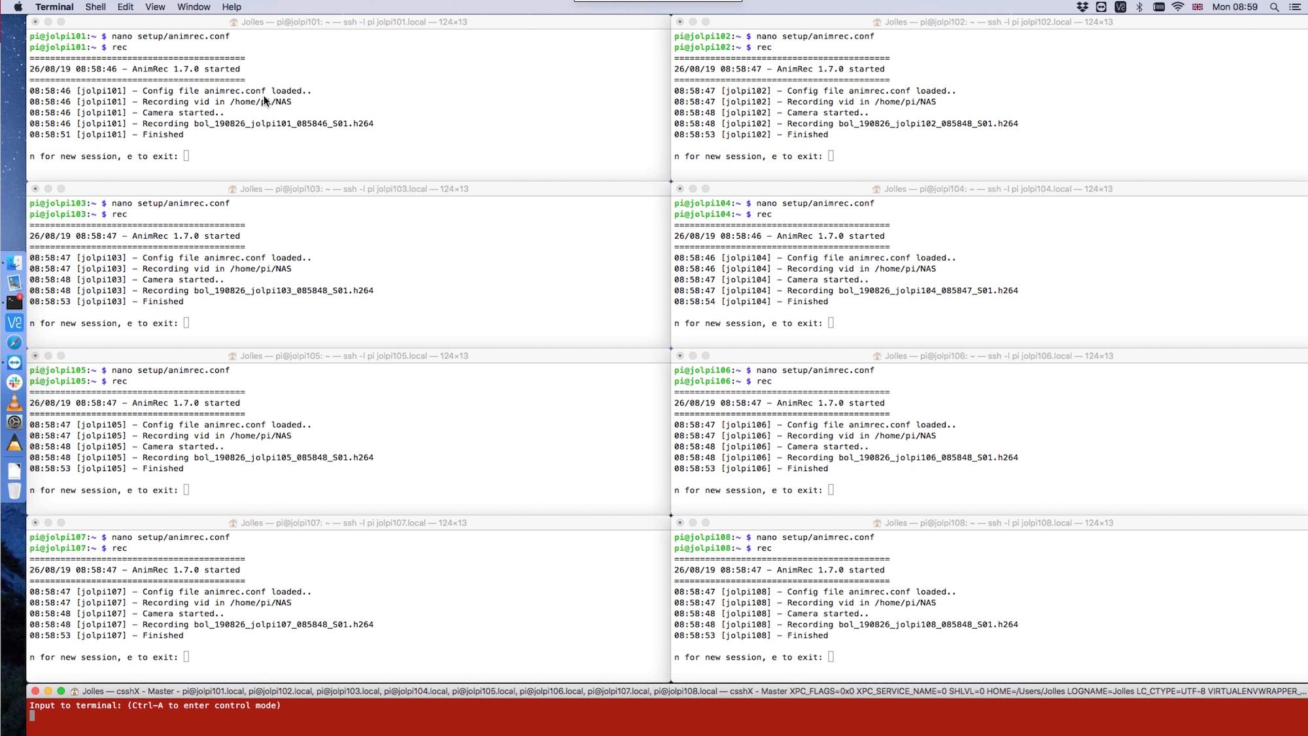
Task: Open the Shell menu
Action: pyautogui.click(x=95, y=7)
